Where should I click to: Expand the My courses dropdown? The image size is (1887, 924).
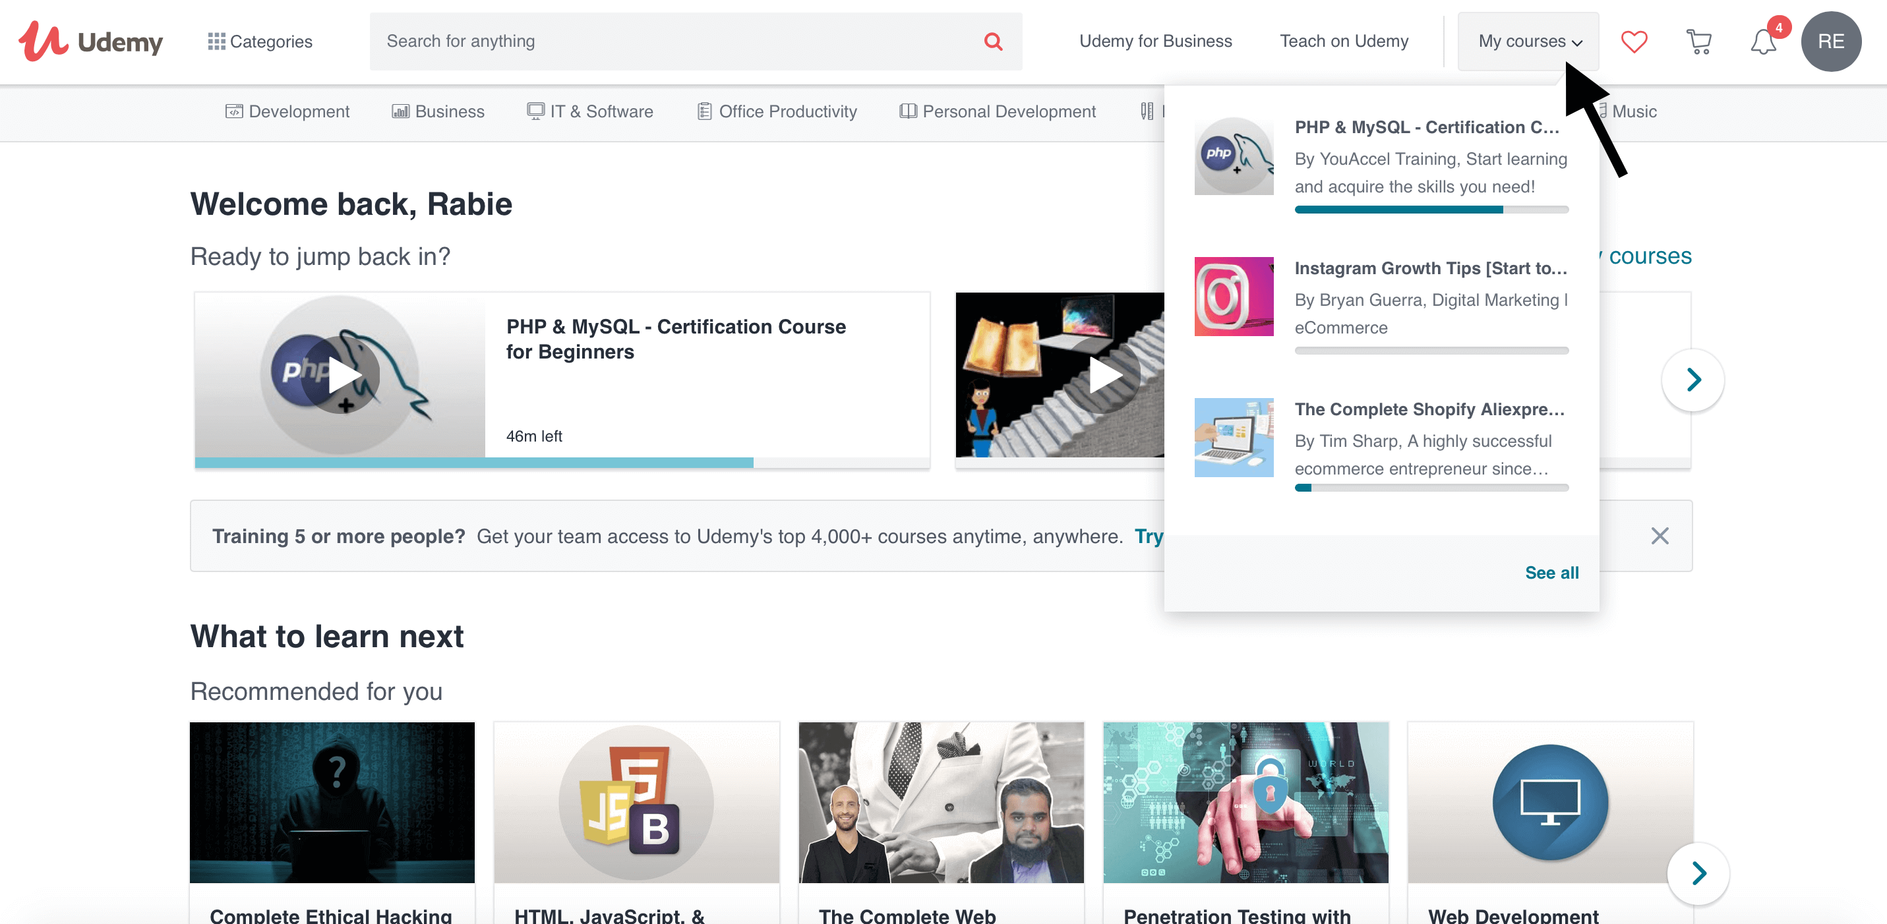pyautogui.click(x=1528, y=42)
